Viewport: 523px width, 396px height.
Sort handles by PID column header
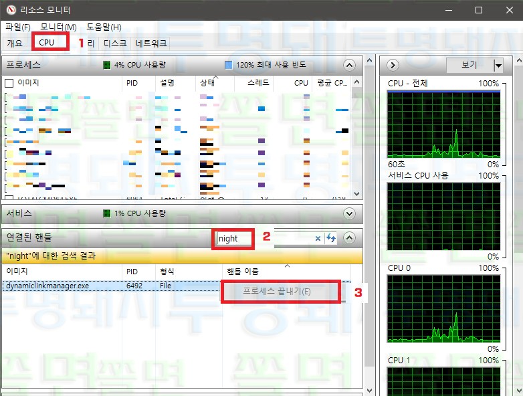point(138,271)
